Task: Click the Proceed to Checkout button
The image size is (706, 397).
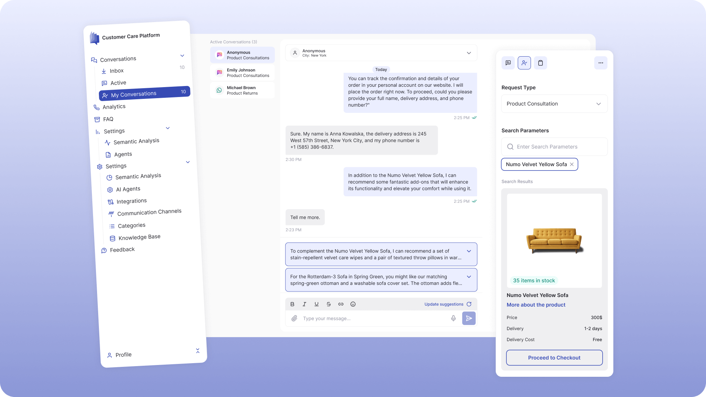Action: [554, 357]
